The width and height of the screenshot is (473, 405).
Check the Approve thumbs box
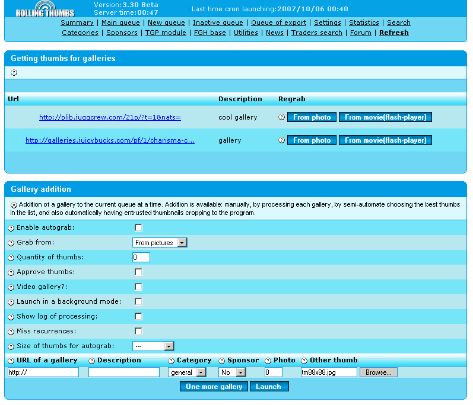pos(138,272)
